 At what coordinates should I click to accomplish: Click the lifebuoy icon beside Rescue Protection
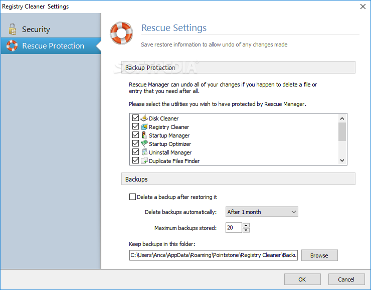point(12,45)
